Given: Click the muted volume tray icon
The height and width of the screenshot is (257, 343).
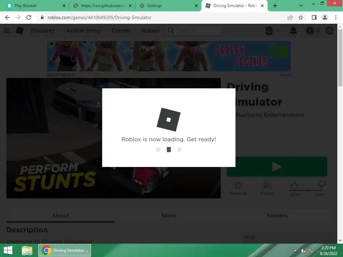Looking at the screenshot, I should tap(303, 251).
